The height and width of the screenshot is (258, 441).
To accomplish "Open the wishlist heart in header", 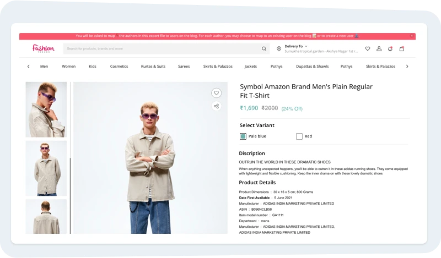I will click(368, 48).
